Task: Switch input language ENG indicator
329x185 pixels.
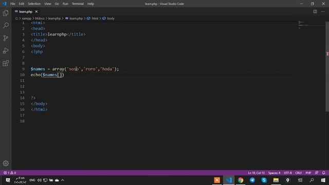Action: click(32, 180)
